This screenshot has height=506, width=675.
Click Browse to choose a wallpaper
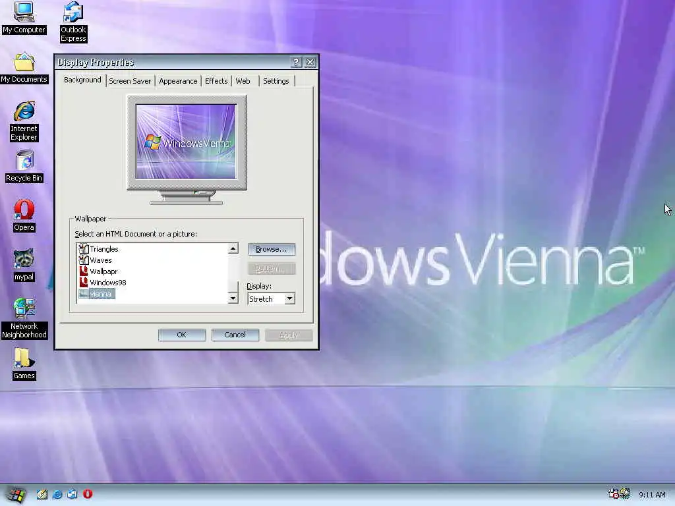tap(271, 249)
